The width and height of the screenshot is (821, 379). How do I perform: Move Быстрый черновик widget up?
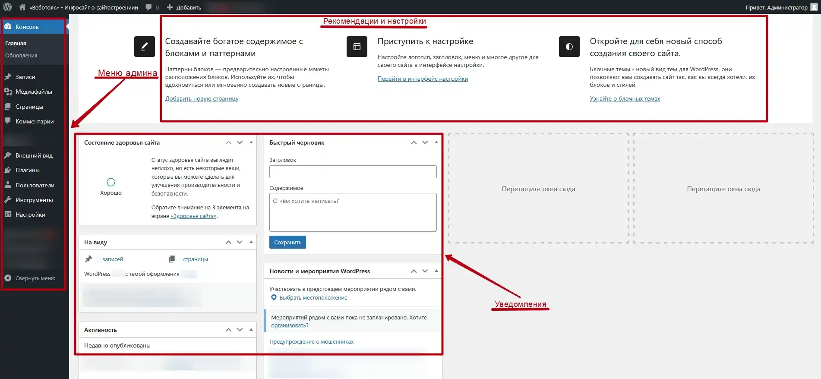pyautogui.click(x=414, y=142)
